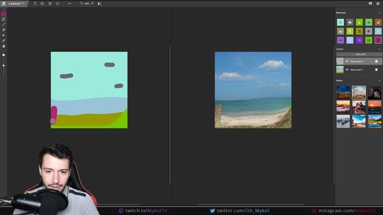Click the New Layer 1 thumbnail
Viewport: 383px width, 215px height.
pos(340,70)
